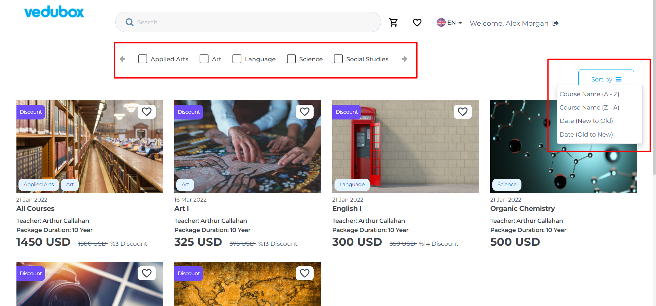
Task: Check the Science filter box
Action: click(291, 59)
